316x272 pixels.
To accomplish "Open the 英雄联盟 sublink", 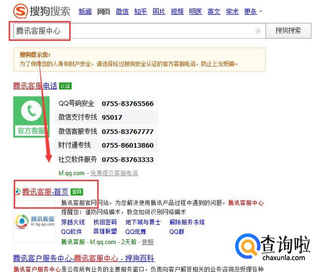I will click(x=105, y=231).
